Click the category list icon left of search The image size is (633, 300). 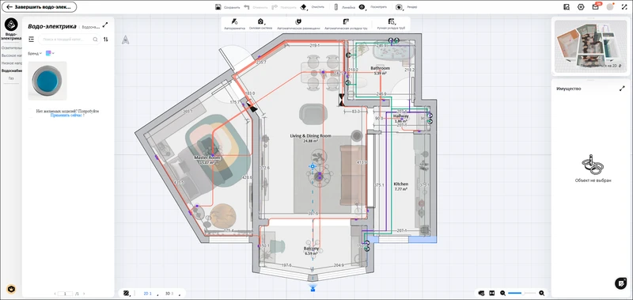tap(32, 39)
